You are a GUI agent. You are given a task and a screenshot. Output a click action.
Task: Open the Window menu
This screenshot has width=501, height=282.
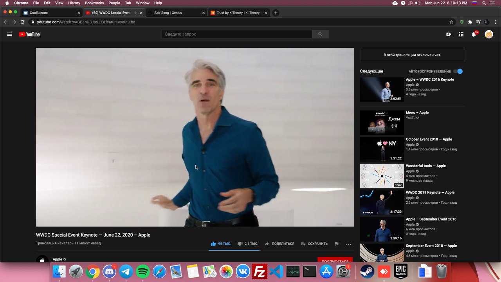(142, 3)
